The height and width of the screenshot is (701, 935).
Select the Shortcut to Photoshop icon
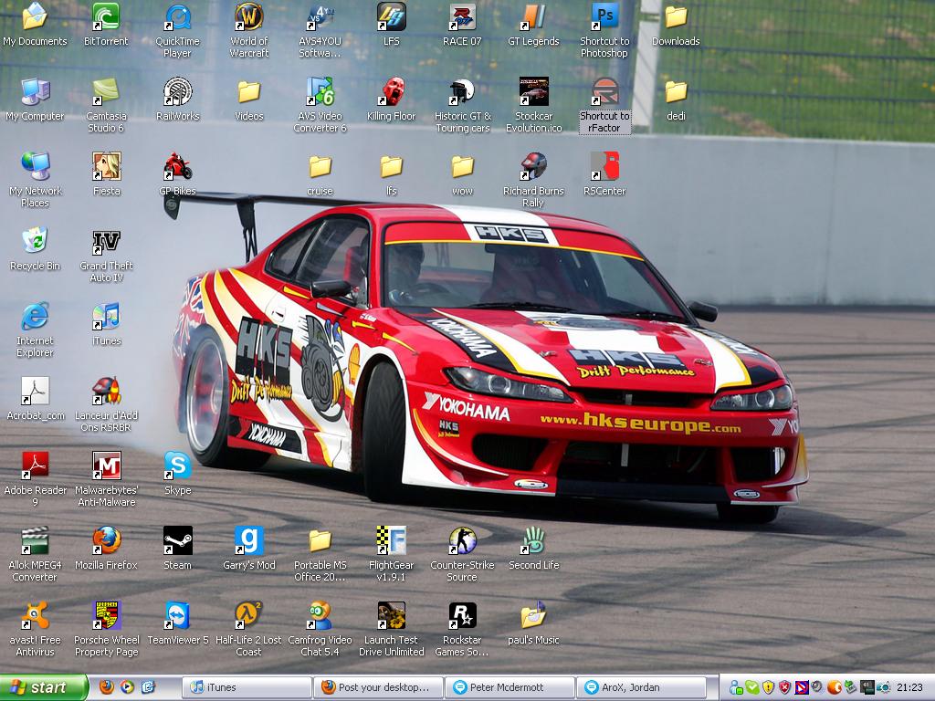coord(604,17)
